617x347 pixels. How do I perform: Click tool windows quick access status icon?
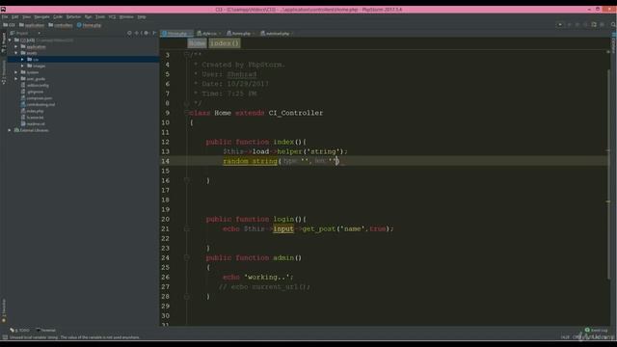[5, 337]
